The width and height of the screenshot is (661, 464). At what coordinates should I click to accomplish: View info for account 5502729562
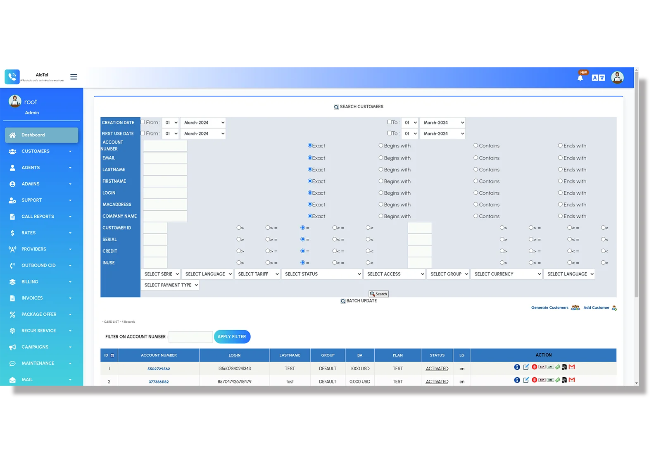pos(517,367)
